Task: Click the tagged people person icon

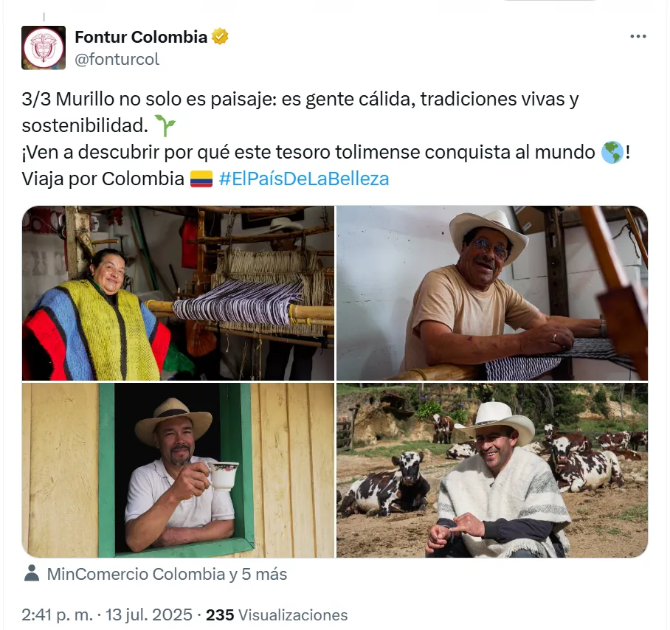Action: (x=32, y=573)
